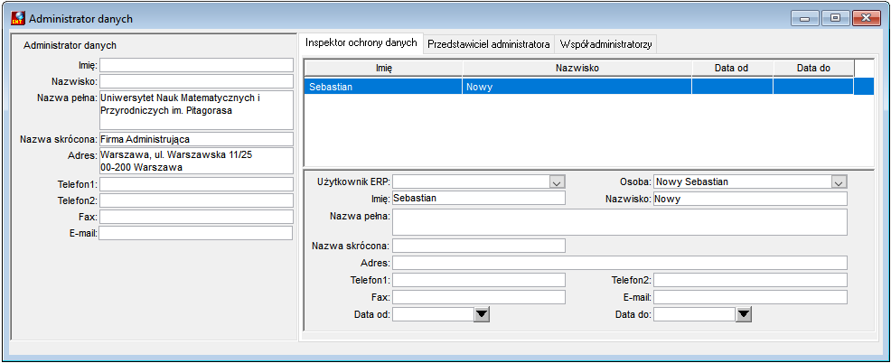Click the Data do column header
The image size is (891, 363).
point(813,68)
